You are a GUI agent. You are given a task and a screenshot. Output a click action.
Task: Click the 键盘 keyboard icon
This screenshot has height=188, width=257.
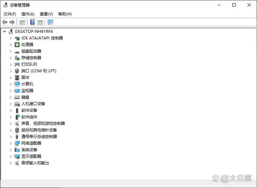click(x=17, y=97)
